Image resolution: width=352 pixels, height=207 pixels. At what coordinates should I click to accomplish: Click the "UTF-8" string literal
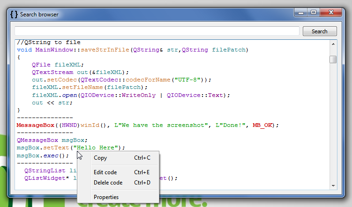187,80
